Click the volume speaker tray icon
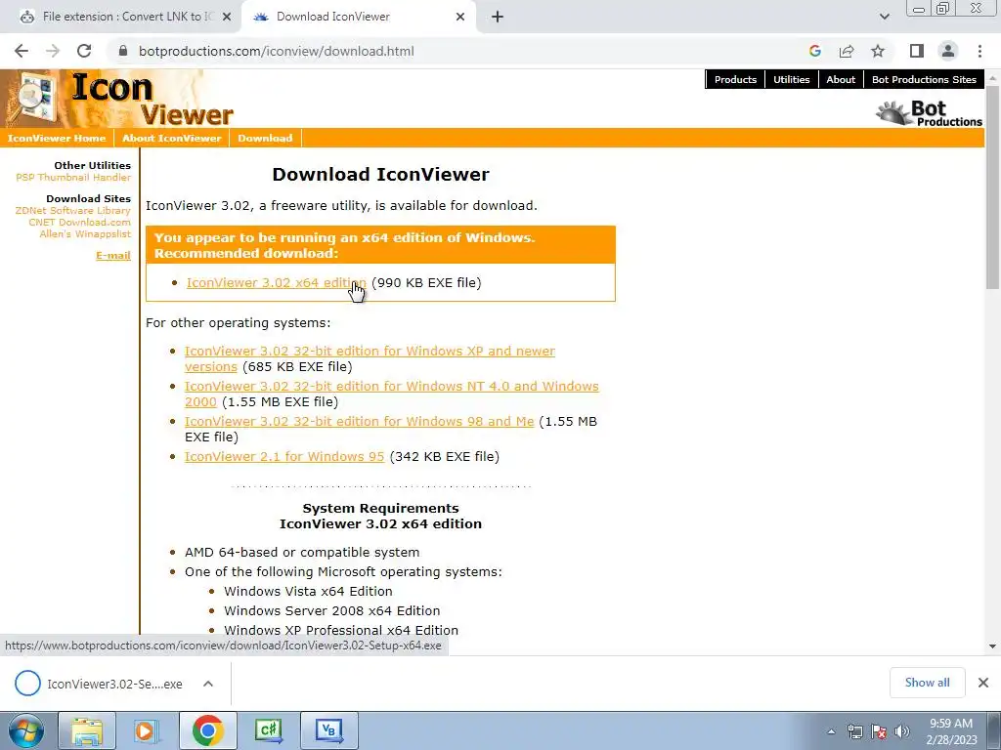The image size is (1001, 750). (x=902, y=732)
